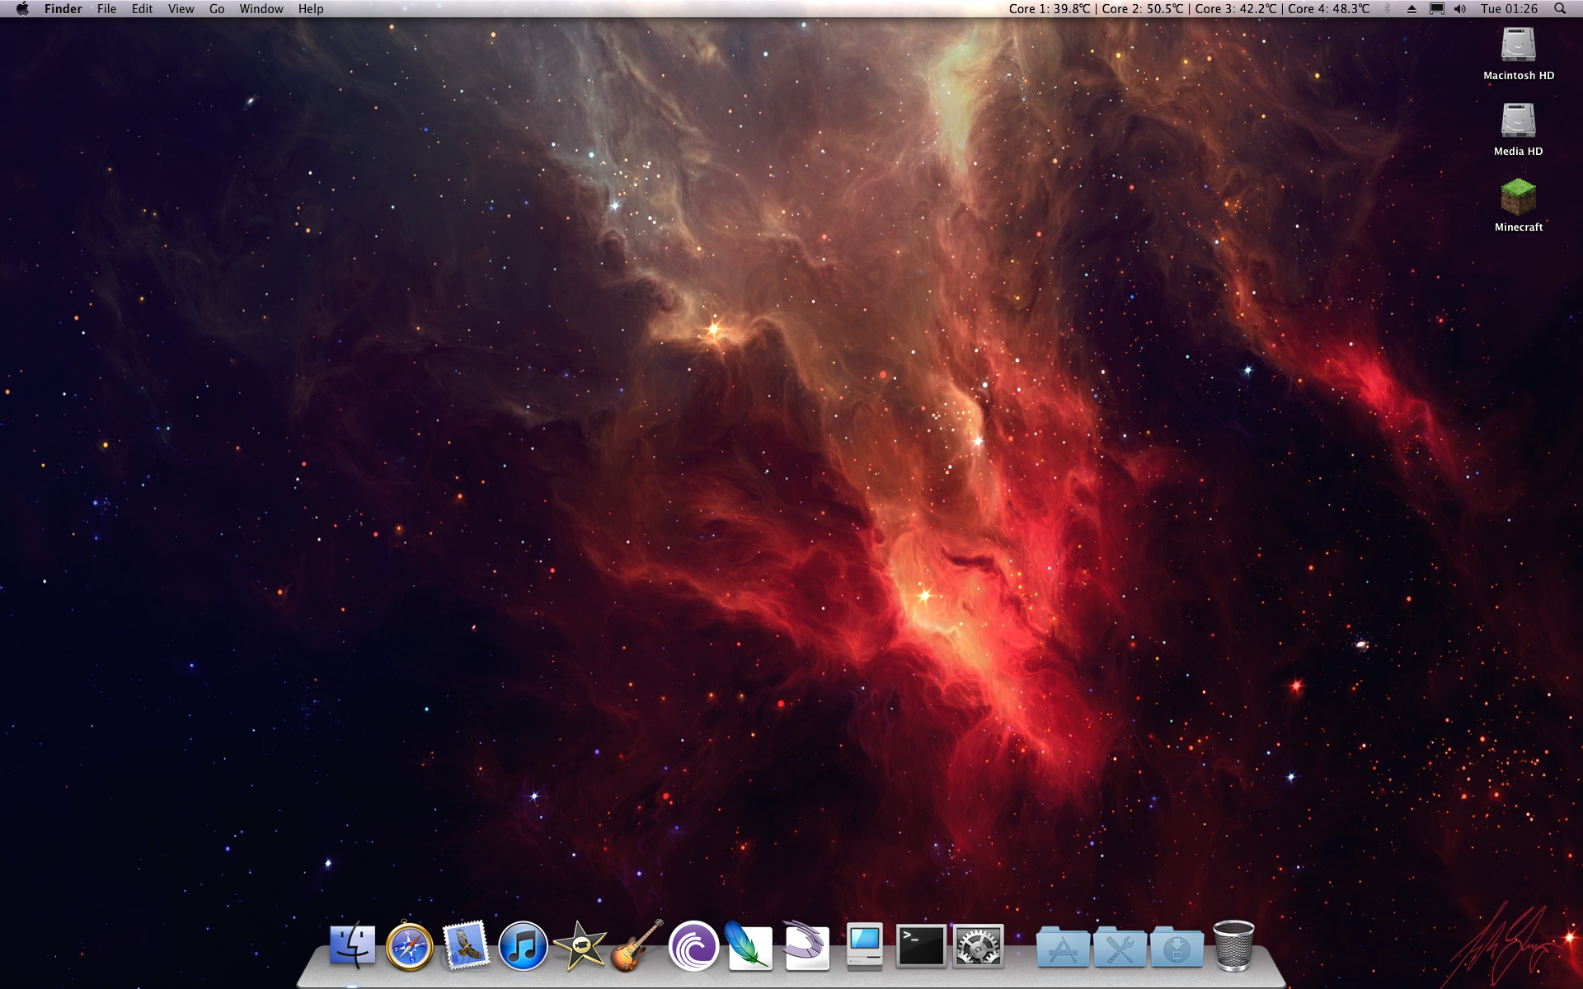Click the Tue 01:26 clock
The height and width of the screenshot is (989, 1583).
pyautogui.click(x=1509, y=9)
